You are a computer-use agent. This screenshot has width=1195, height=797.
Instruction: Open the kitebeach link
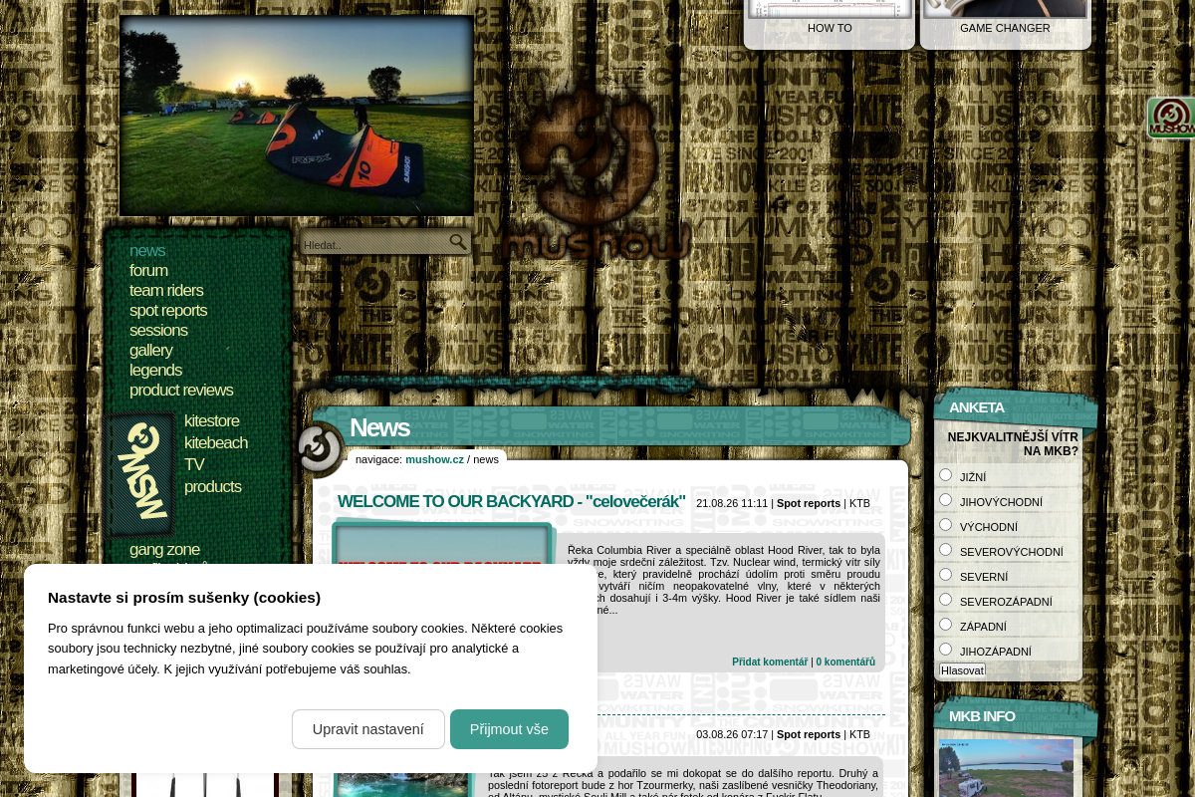pyautogui.click(x=216, y=443)
